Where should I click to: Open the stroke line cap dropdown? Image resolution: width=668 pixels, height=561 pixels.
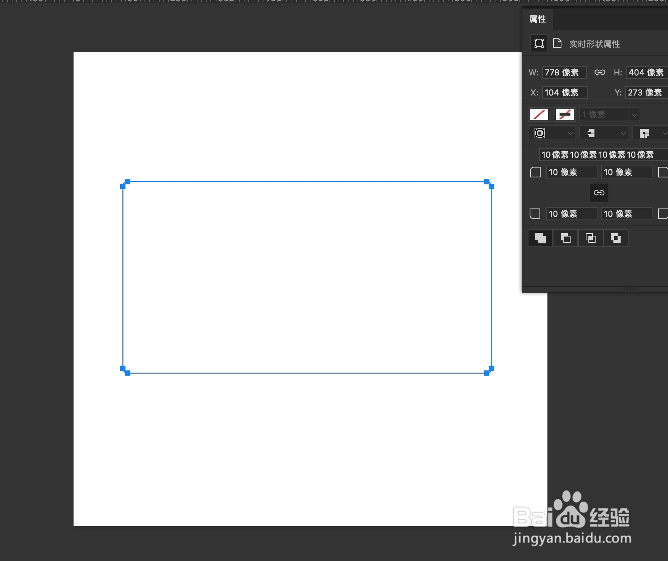604,133
